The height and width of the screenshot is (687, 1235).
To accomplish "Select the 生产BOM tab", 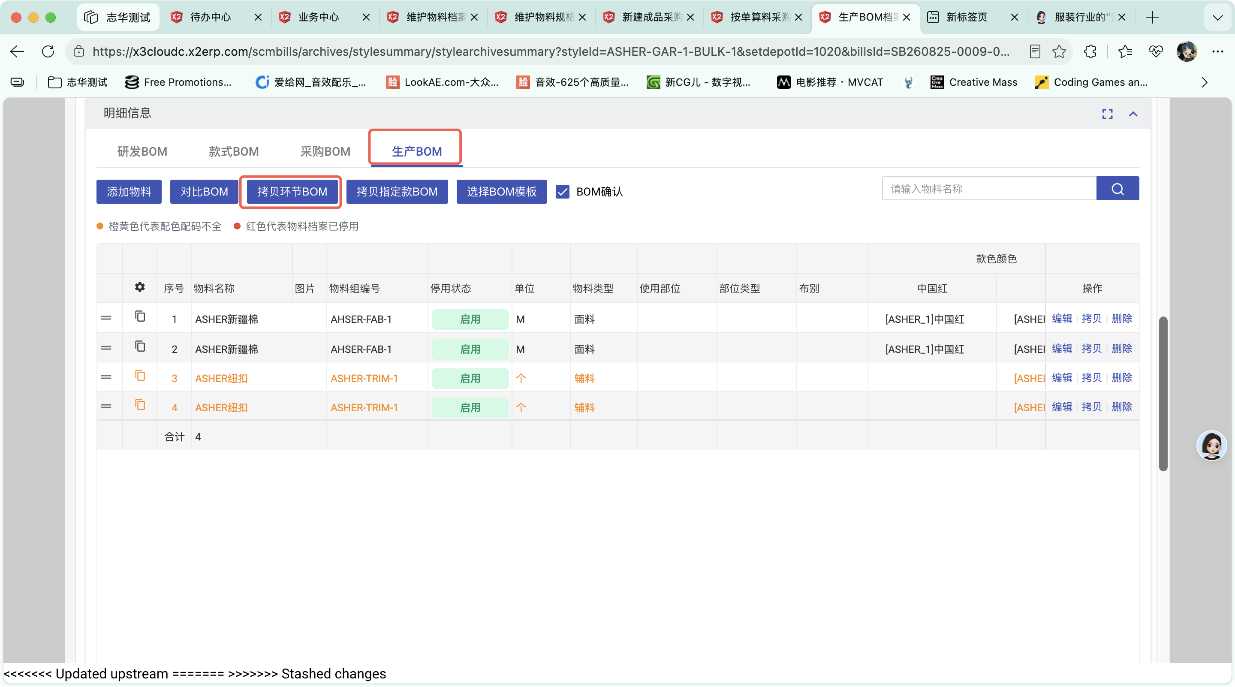I will click(x=417, y=151).
